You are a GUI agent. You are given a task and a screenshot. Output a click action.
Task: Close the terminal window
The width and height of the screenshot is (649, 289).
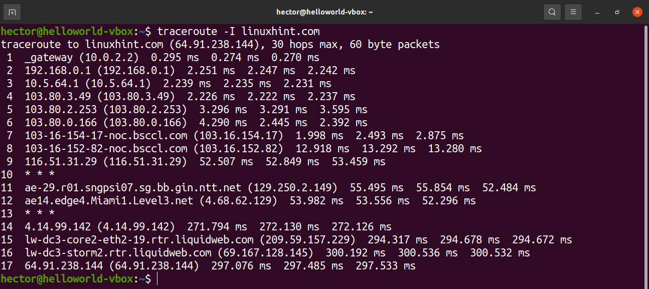click(637, 12)
